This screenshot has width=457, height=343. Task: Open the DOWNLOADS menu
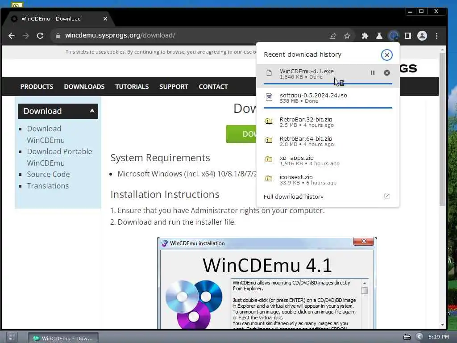click(84, 87)
